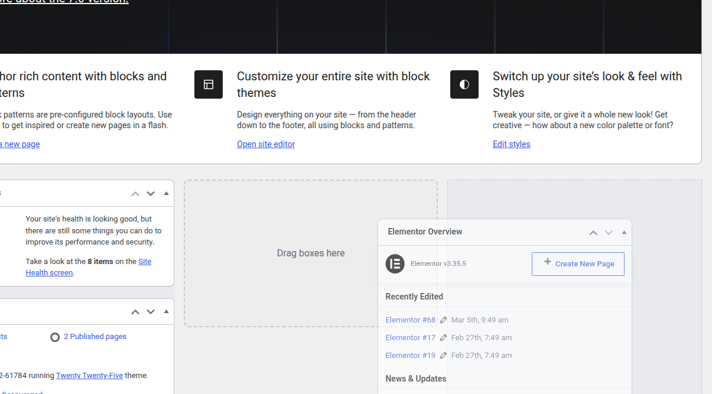Collapse the Elementor Overview panel
This screenshot has height=394, width=712.
click(x=624, y=233)
